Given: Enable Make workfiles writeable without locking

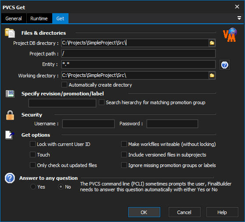Looking at the screenshot, I should [x=124, y=144].
